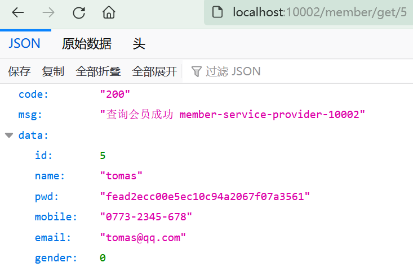Screen dimensions: 413x267
Task: Select the email value tomas@qq.com
Action: point(143,238)
